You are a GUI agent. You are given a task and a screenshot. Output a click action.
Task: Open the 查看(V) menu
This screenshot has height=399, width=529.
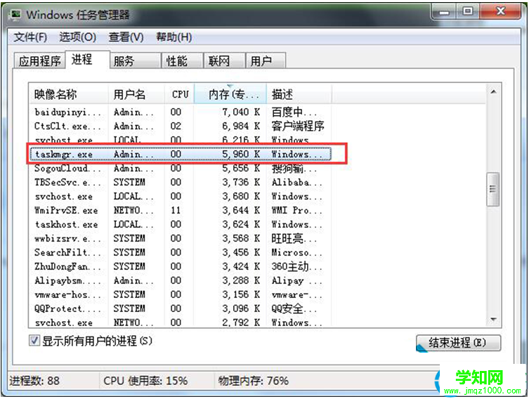click(x=126, y=37)
